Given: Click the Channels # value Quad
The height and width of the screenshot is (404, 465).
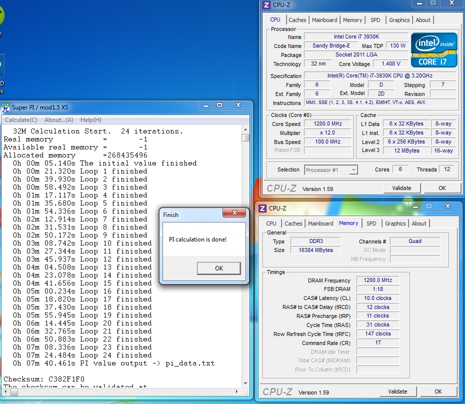Looking at the screenshot, I should coord(415,241).
